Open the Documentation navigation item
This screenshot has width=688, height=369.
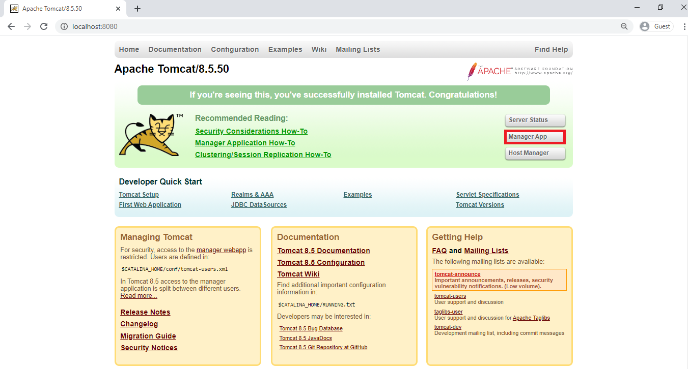[x=175, y=49]
